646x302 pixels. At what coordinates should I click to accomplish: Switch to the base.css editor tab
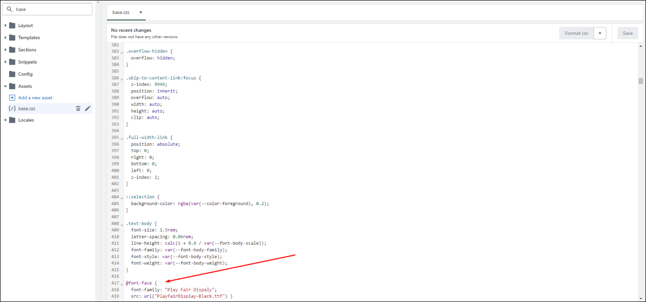tap(121, 12)
